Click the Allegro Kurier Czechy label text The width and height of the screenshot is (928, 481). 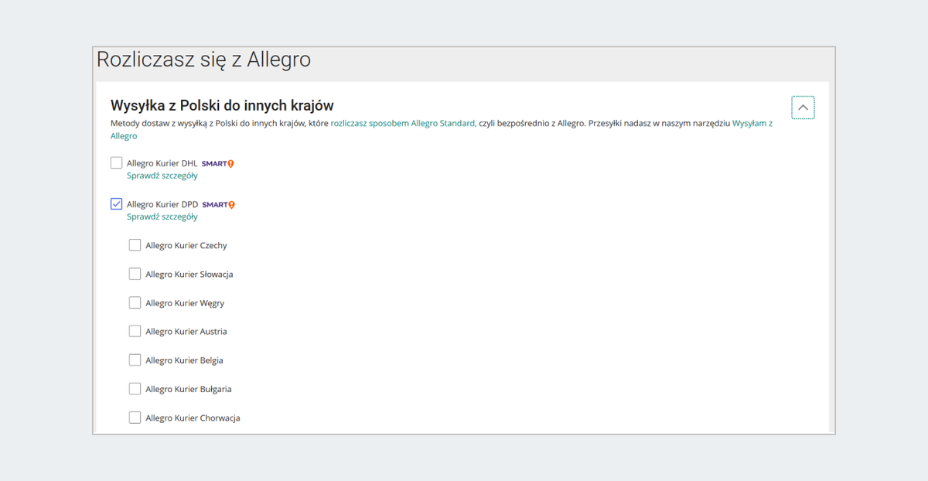tap(186, 246)
